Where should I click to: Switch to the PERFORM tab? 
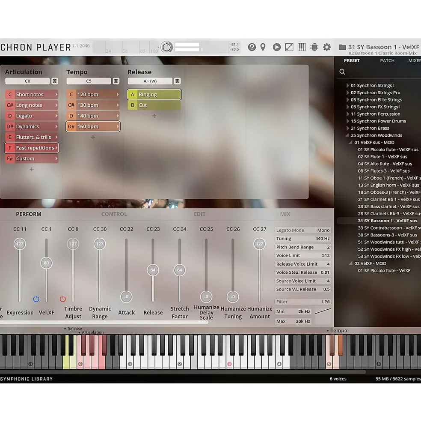click(29, 214)
